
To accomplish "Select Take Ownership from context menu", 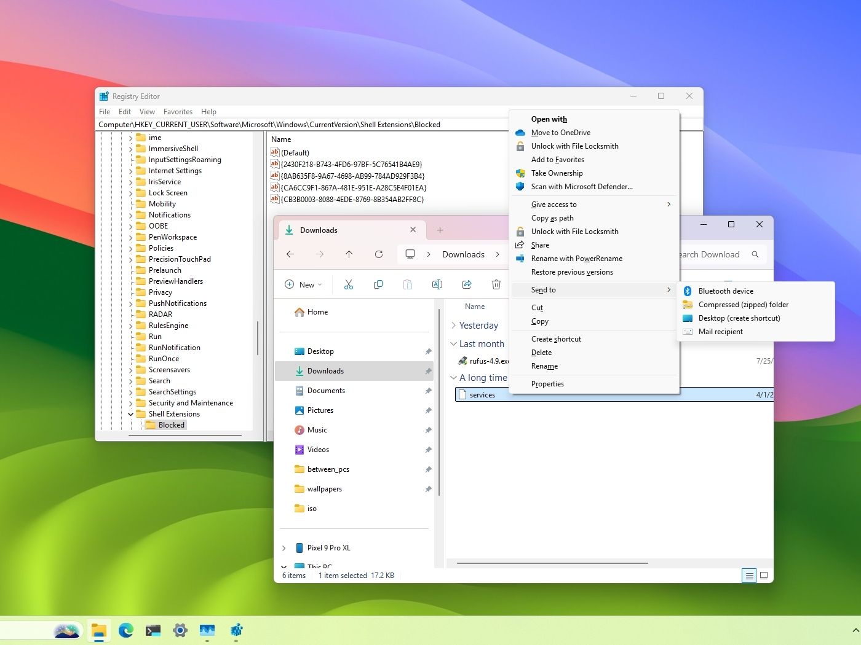I will point(557,173).
